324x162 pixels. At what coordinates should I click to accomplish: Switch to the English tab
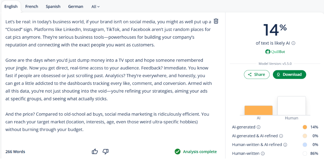coord(11,6)
